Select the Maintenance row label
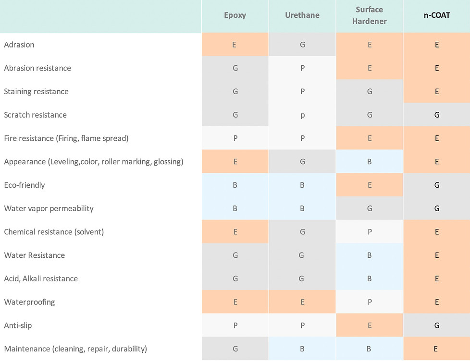 [x=75, y=349]
